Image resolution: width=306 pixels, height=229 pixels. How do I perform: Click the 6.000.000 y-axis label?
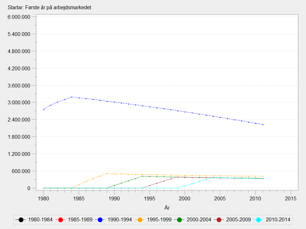[x=19, y=17]
